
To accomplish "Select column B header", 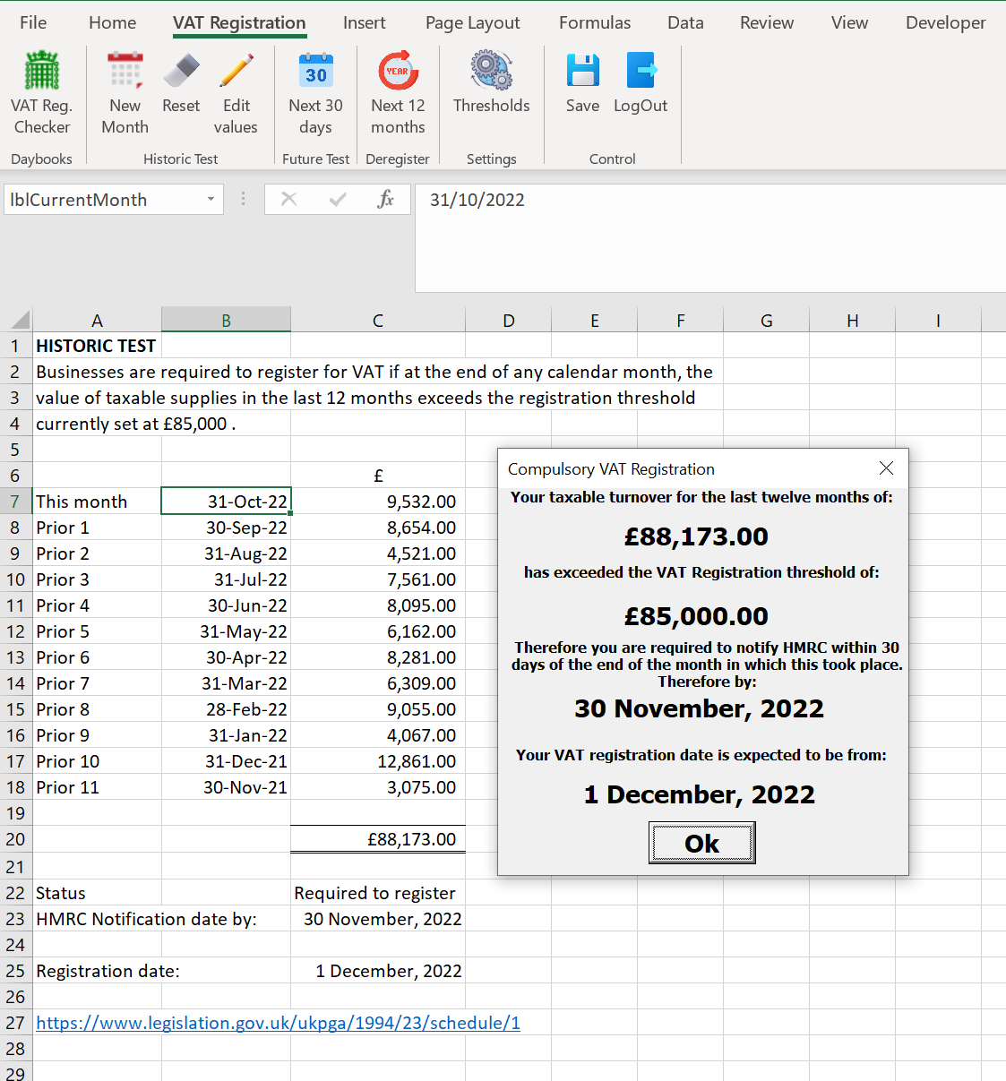I will tap(226, 320).
